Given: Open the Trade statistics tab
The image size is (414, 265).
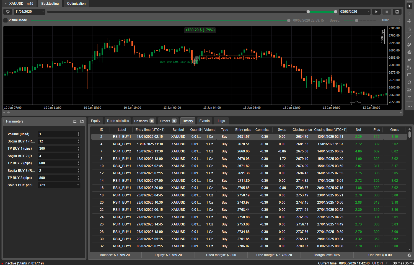Looking at the screenshot, I should [x=118, y=121].
